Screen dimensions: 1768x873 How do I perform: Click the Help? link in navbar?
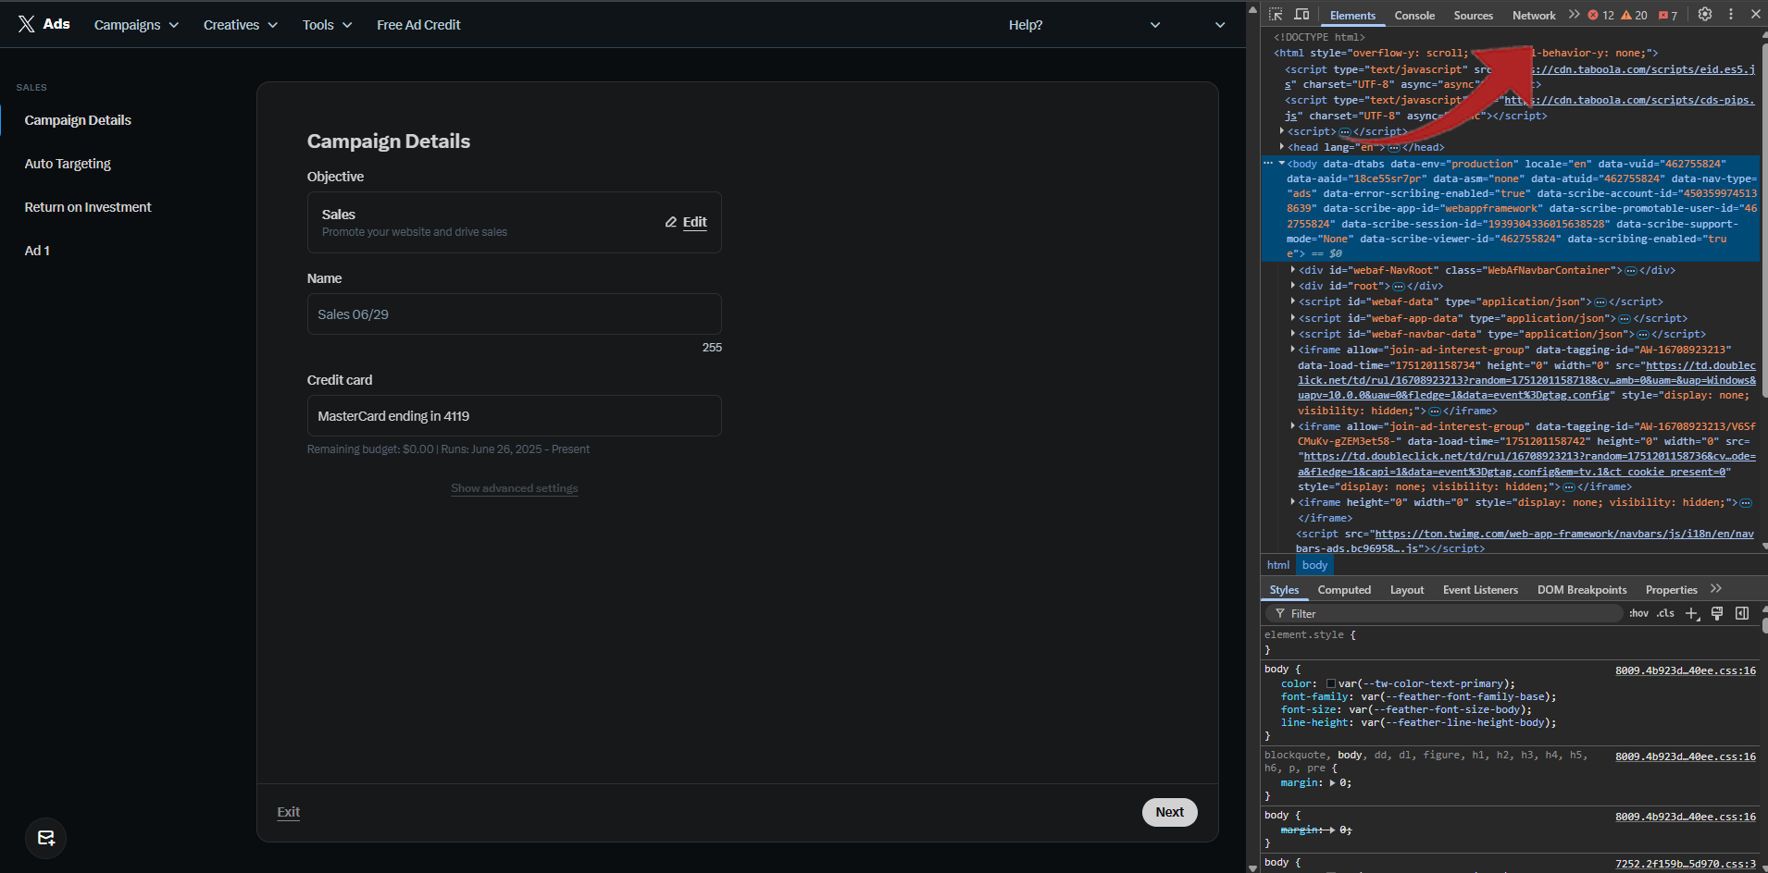click(1026, 25)
